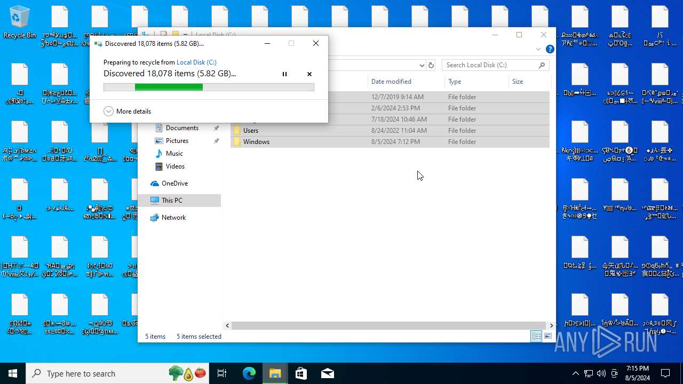Open File Explorer taskbar icon
This screenshot has height=384, width=683.
[x=275, y=373]
